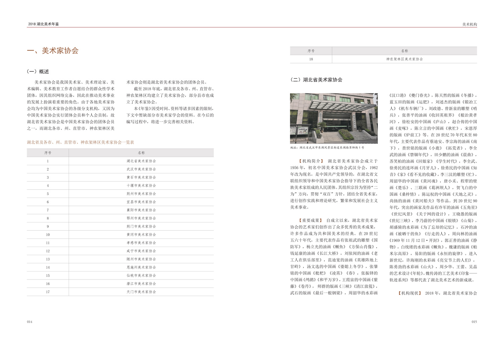
Task: Click the photo of the association building entrance
Action: 334,118
